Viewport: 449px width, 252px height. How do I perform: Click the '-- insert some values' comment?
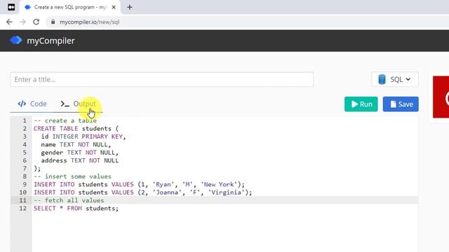tap(72, 176)
